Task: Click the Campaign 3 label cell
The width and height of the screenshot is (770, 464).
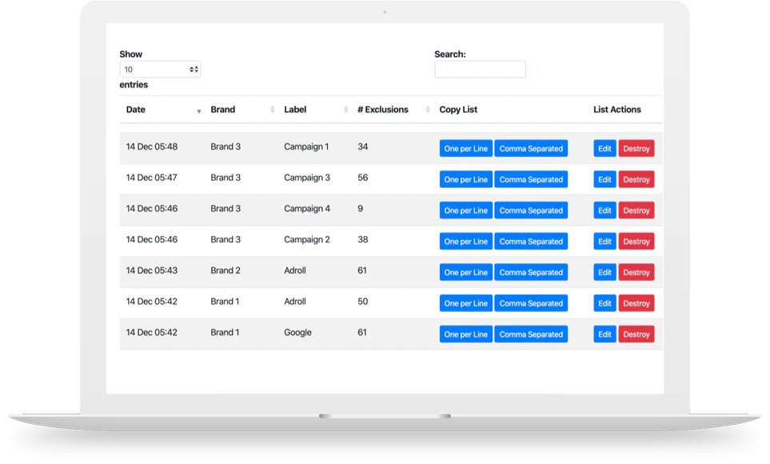Action: coord(307,178)
